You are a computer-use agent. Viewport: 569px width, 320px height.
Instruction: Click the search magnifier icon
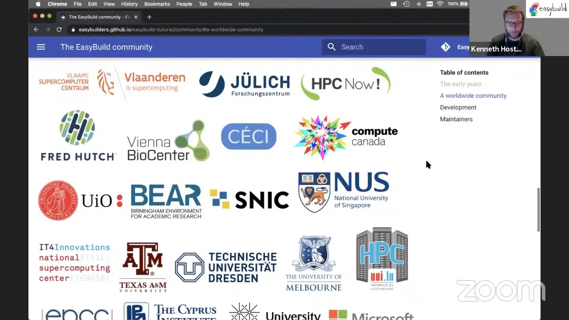pos(332,47)
